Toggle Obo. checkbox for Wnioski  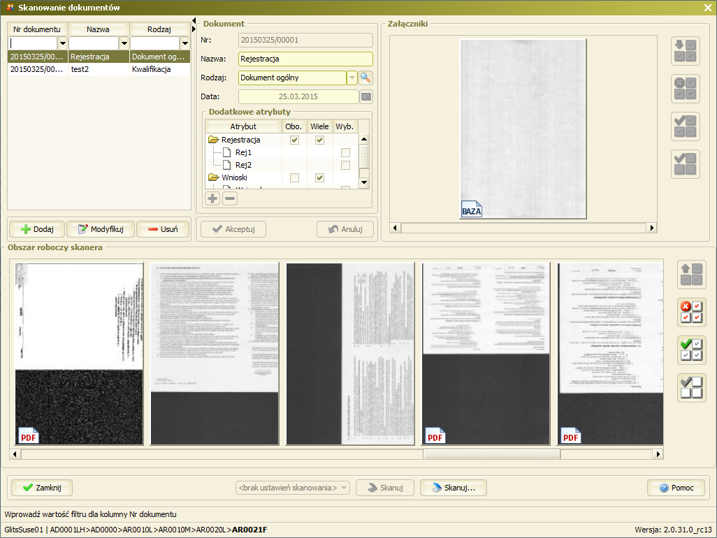(294, 177)
